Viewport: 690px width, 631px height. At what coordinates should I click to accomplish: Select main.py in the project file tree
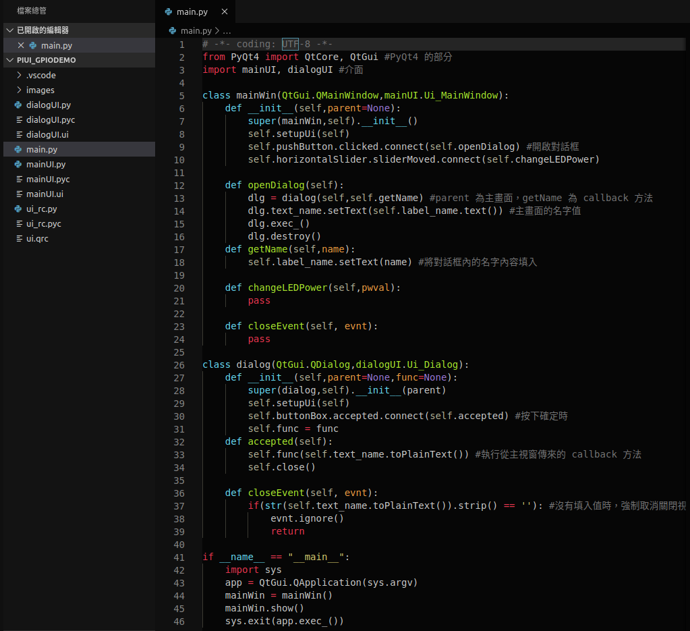click(x=79, y=149)
